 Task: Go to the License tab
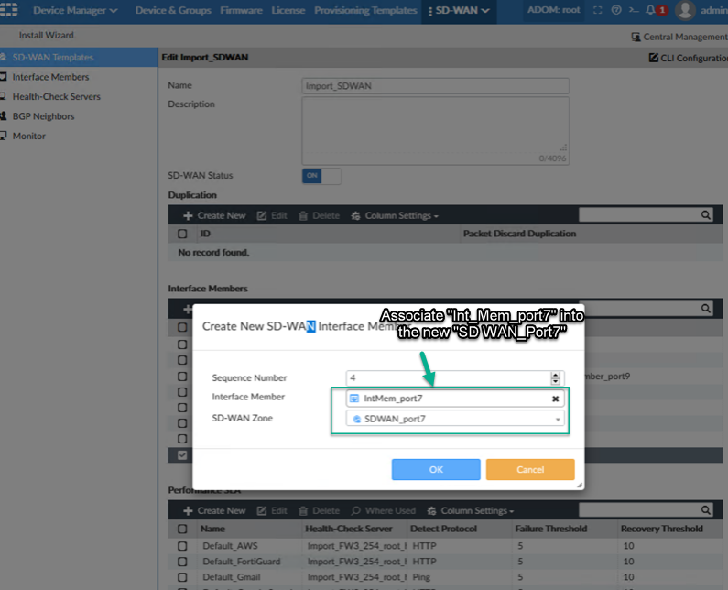[288, 10]
